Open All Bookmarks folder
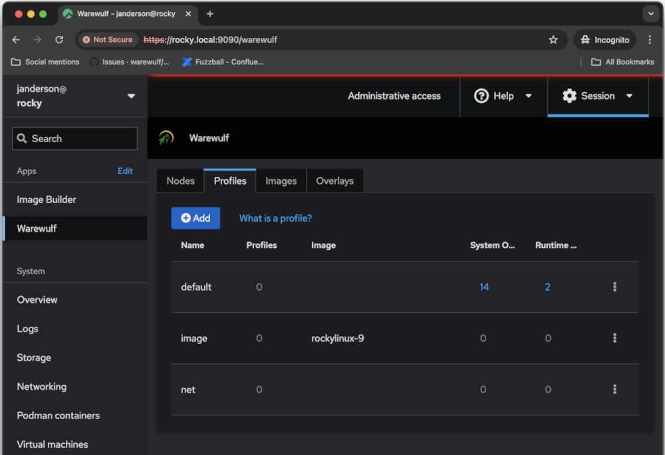The height and width of the screenshot is (455, 665). point(622,62)
